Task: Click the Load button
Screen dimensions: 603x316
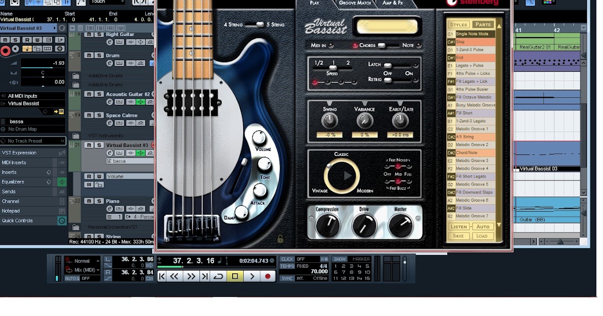Action: click(482, 236)
